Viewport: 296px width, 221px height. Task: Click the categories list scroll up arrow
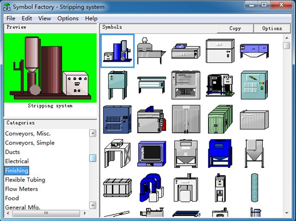point(93,133)
